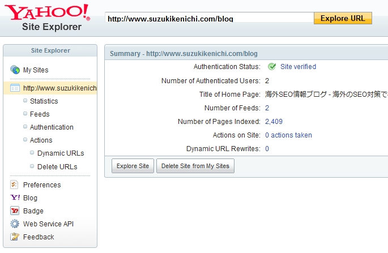This screenshot has height=253, width=388.
Task: Click the Feeds bullet icon
Action: (x=25, y=114)
